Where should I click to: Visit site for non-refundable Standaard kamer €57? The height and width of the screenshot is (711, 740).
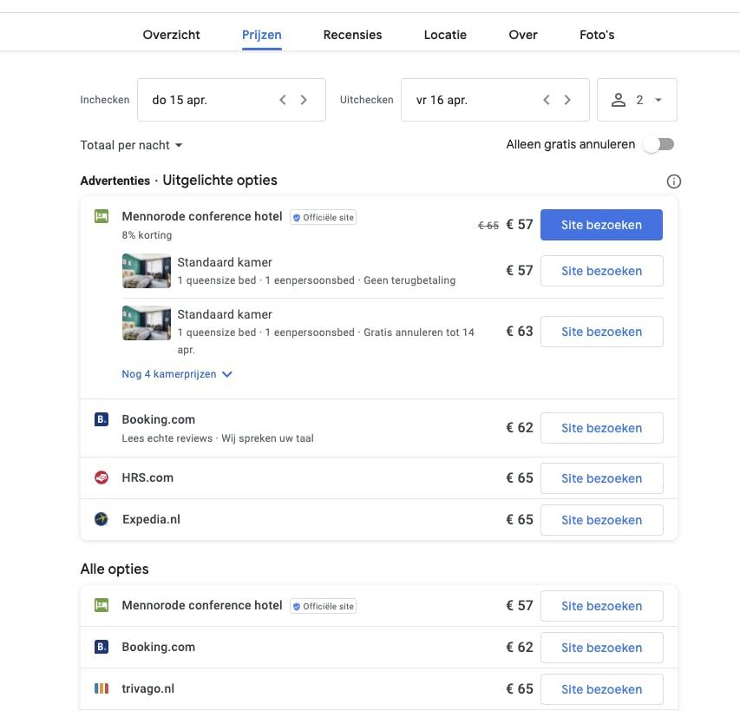[602, 271]
